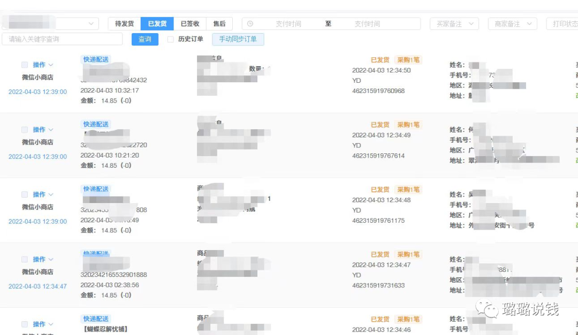Click tracking number 462315919760968
The width and height of the screenshot is (578, 335).
coord(378,90)
